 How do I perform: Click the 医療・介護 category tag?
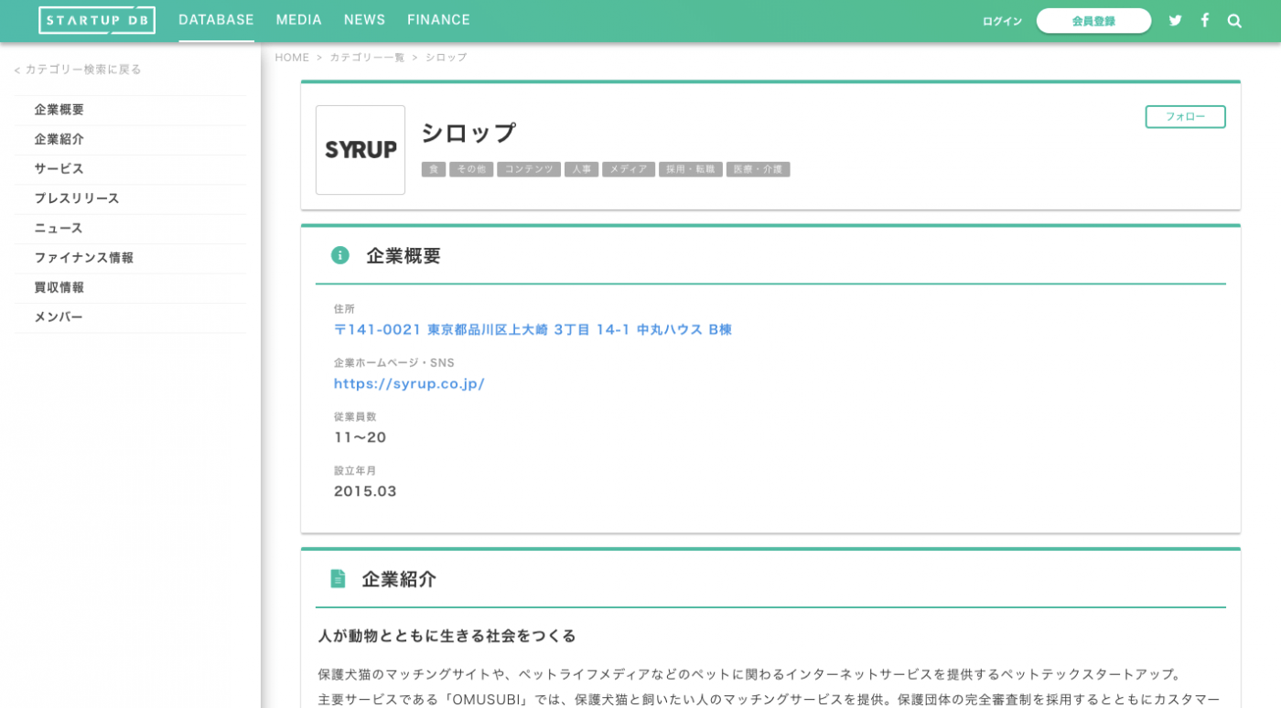point(758,169)
